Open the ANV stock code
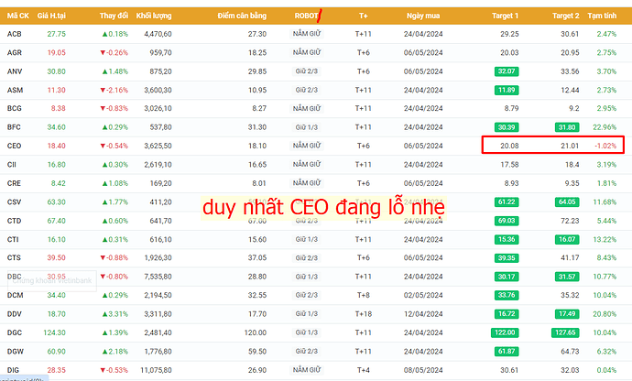The width and height of the screenshot is (632, 381). [15, 71]
